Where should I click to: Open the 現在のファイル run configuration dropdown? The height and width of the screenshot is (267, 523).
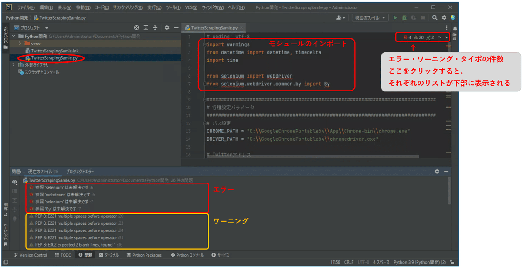click(370, 18)
